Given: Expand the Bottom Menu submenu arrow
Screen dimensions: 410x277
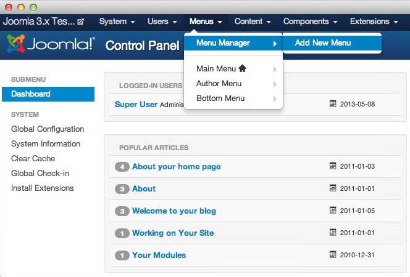Looking at the screenshot, I should point(275,98).
